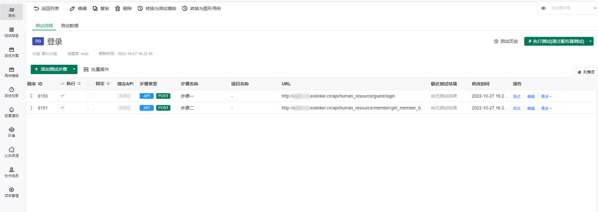
Task: Expand arrow next to 执行测试 button
Action: pos(591,41)
